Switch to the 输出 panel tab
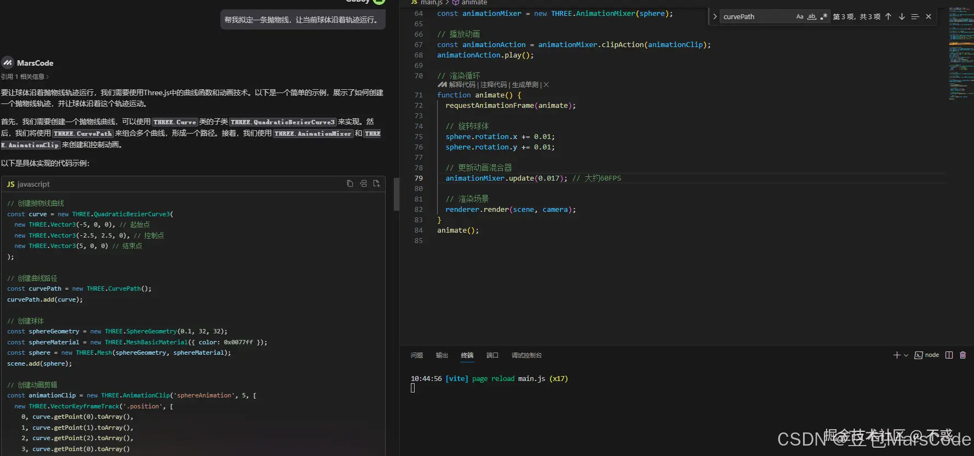The image size is (974, 456). coord(442,355)
